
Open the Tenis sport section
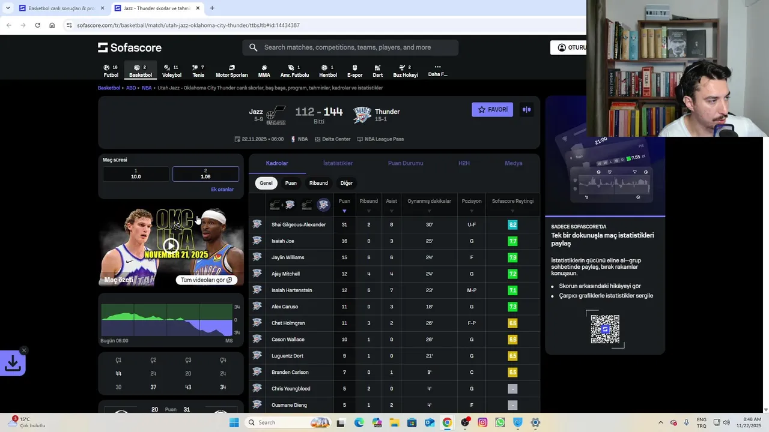coord(198,71)
